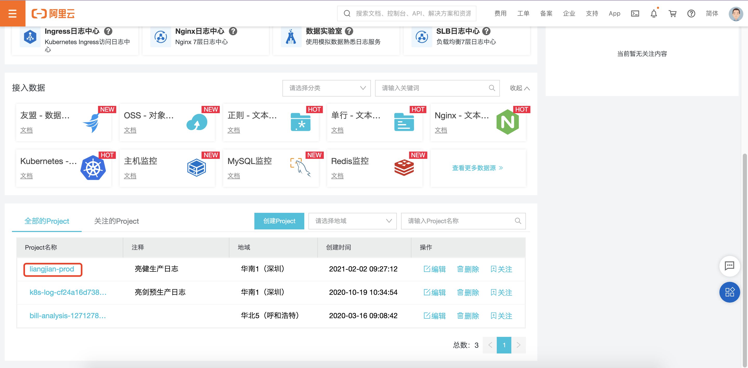Follow liangjian-prod with 关注 toggle
748x368 pixels.
pos(501,269)
